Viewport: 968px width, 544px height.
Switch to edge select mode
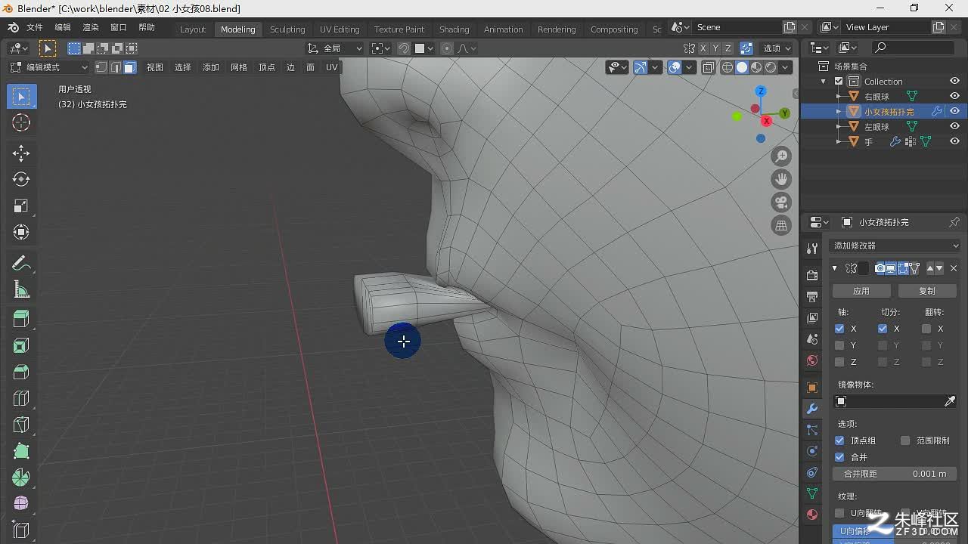point(115,67)
